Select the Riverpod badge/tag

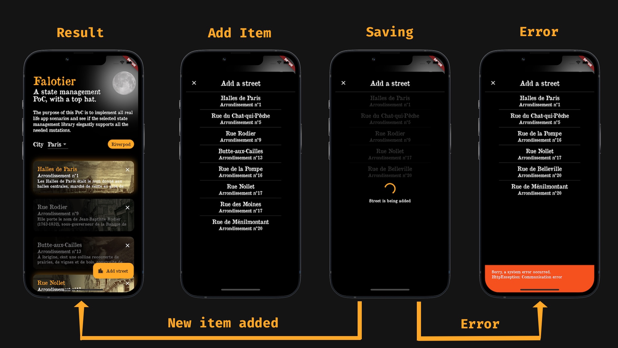click(x=120, y=144)
